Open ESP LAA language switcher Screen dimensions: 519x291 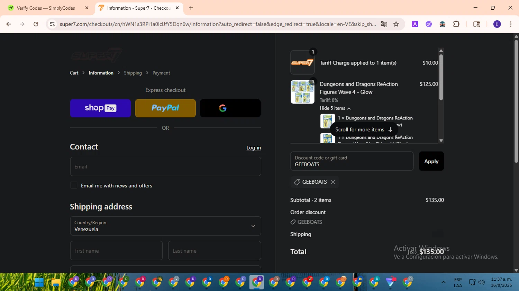[x=458, y=282]
